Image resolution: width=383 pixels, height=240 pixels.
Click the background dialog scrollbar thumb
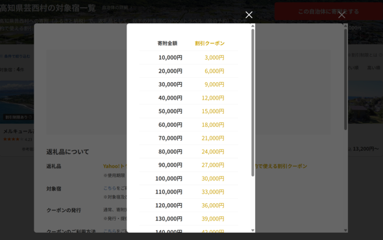345,80
